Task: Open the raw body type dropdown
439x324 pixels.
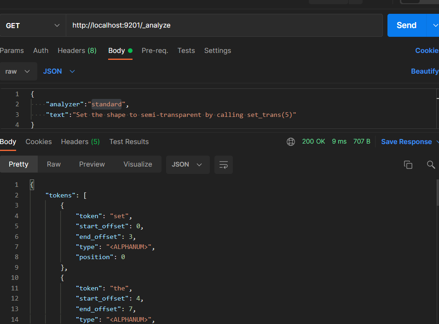Action: [18, 71]
